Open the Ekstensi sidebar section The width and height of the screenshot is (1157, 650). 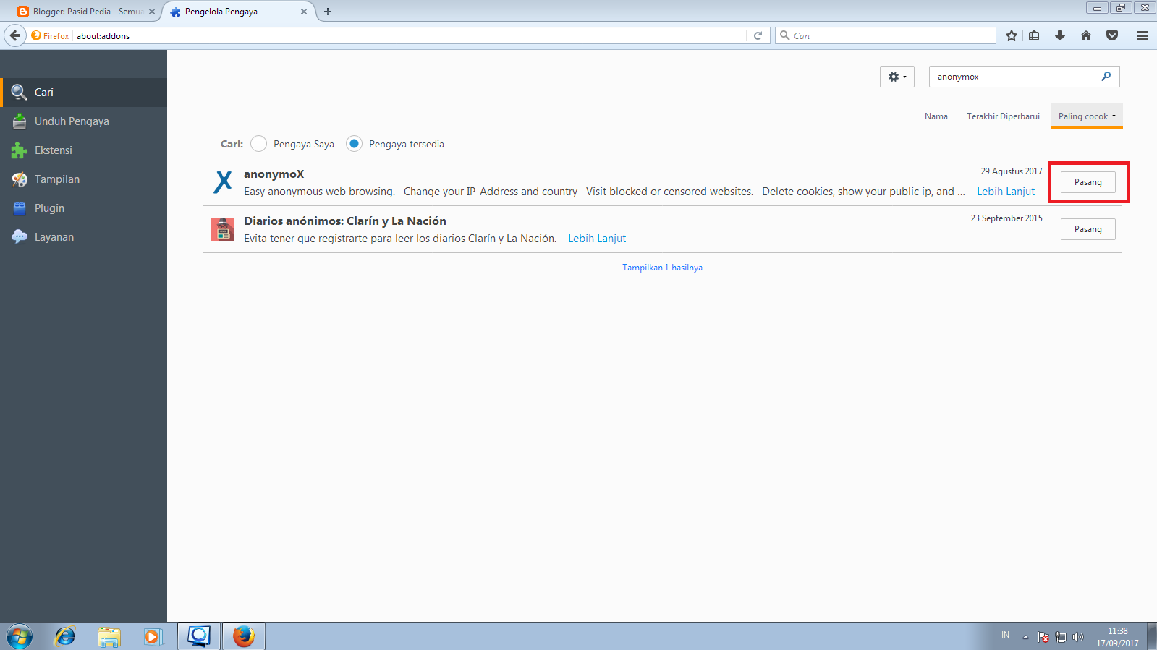pos(83,150)
